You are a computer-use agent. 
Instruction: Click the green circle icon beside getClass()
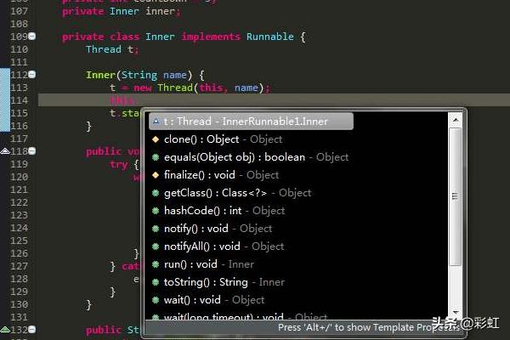pos(156,193)
